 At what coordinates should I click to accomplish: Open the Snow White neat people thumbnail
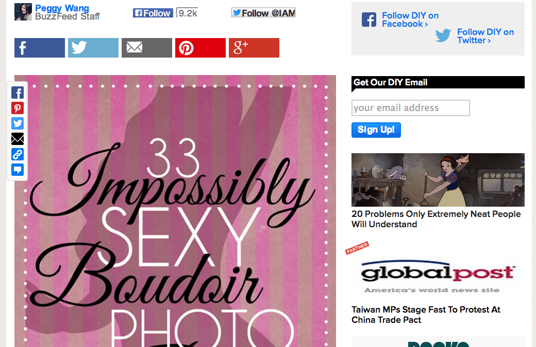[438, 179]
